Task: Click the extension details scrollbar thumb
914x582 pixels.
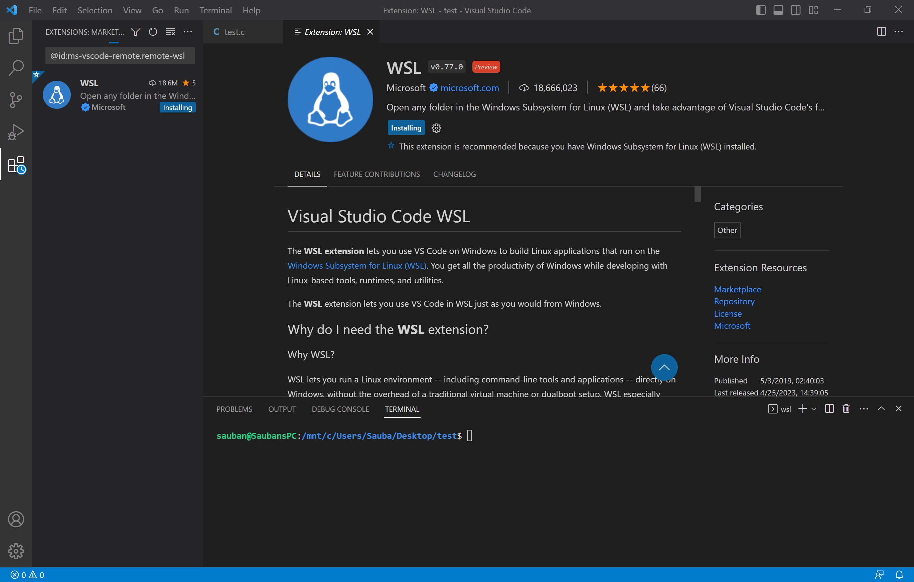Action: pyautogui.click(x=697, y=194)
